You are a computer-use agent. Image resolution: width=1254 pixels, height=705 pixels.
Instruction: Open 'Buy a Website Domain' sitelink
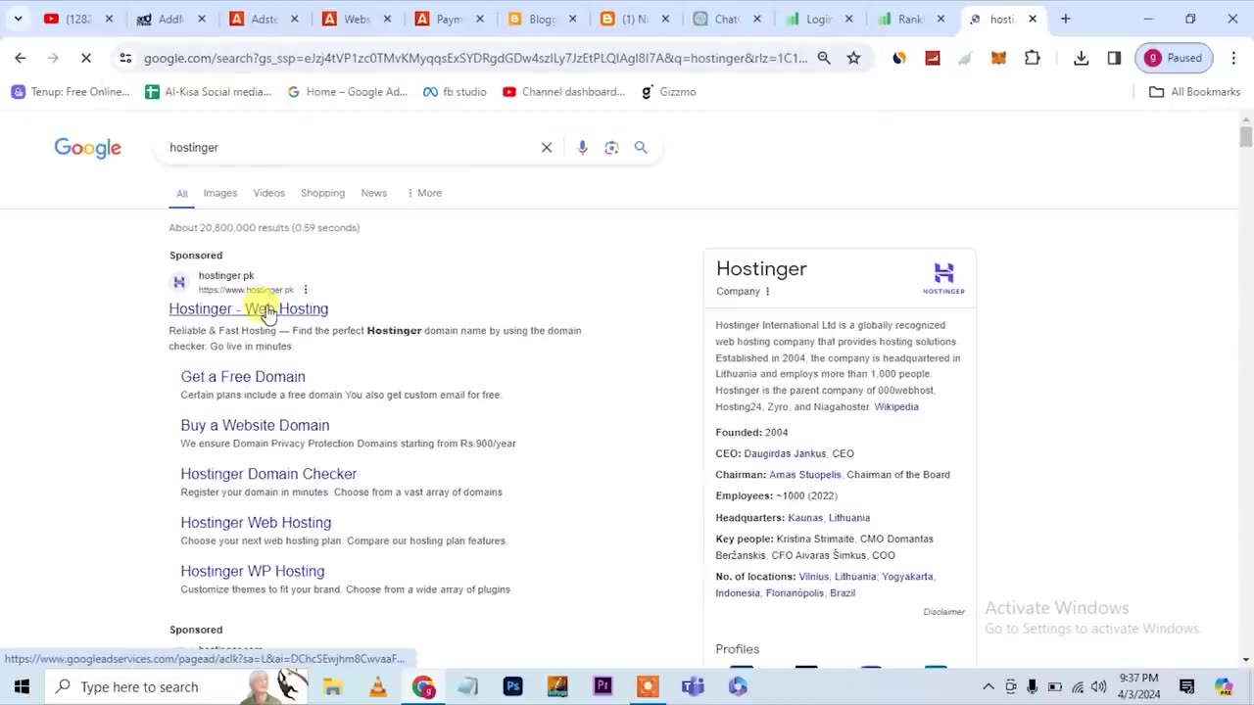click(x=255, y=425)
